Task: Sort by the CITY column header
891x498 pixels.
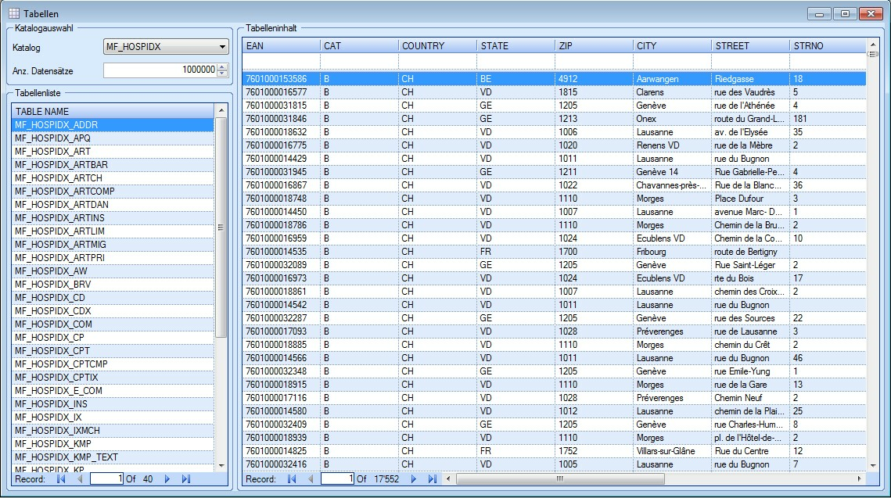Action: click(x=671, y=46)
